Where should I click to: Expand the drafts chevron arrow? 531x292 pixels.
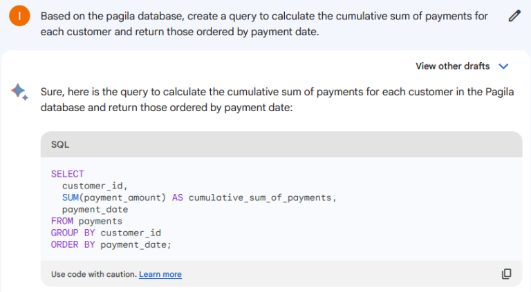click(503, 66)
